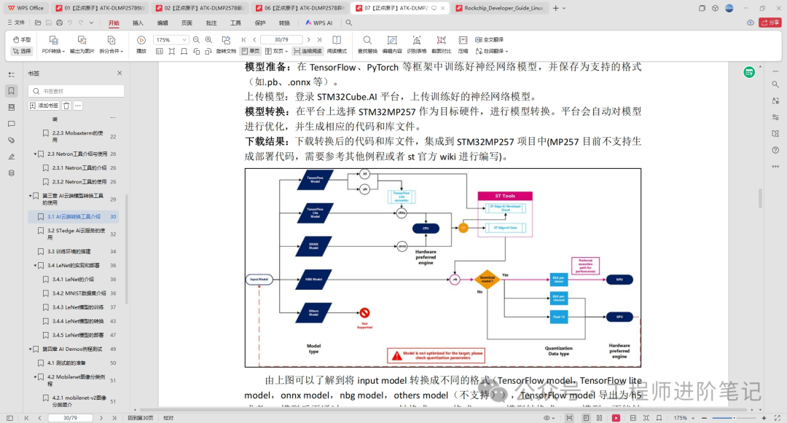
Task: Go to first page using toolbar arrow
Action: pos(244,39)
